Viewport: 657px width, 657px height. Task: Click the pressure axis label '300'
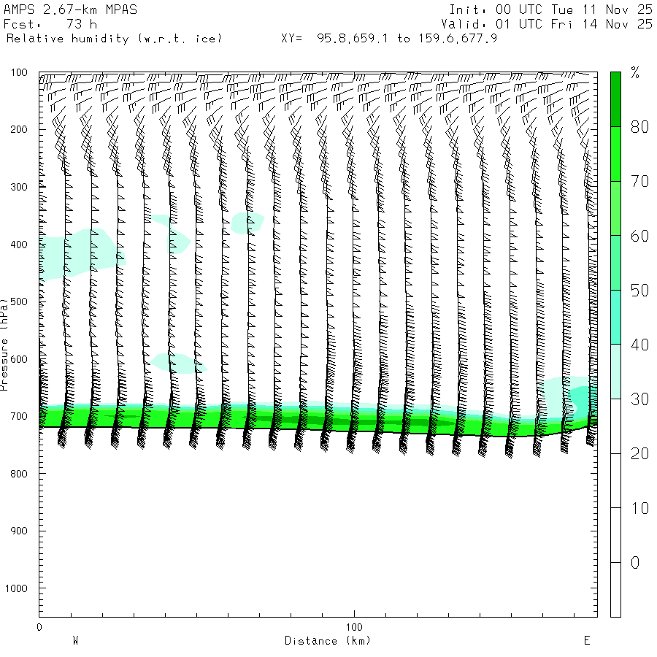tap(19, 187)
